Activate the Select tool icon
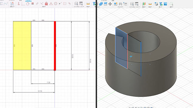 pos(171,4)
